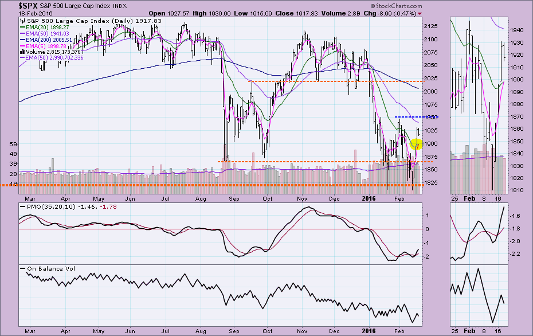The width and height of the screenshot is (533, 336).
Task: Click the 1930 label on zoom panel axis
Action: point(516,43)
